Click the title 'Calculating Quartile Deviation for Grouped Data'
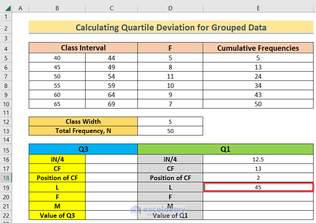 (x=171, y=27)
